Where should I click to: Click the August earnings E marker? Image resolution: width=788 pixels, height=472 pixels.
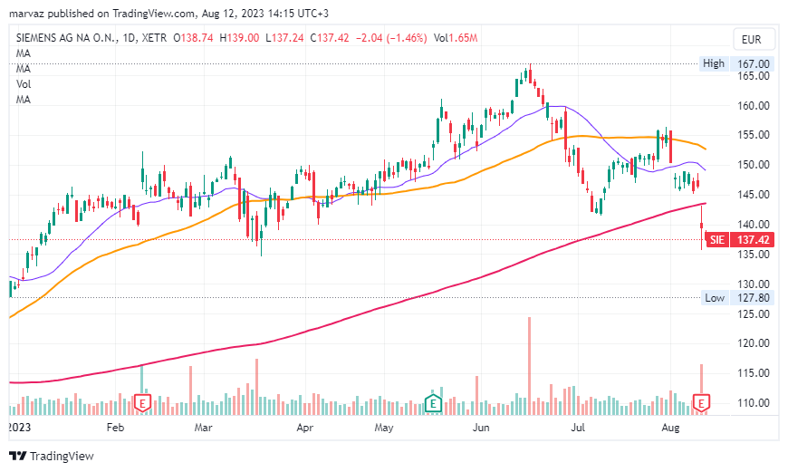(x=701, y=403)
